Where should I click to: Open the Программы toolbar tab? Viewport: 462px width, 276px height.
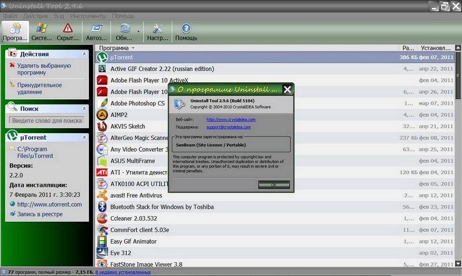tap(15, 32)
